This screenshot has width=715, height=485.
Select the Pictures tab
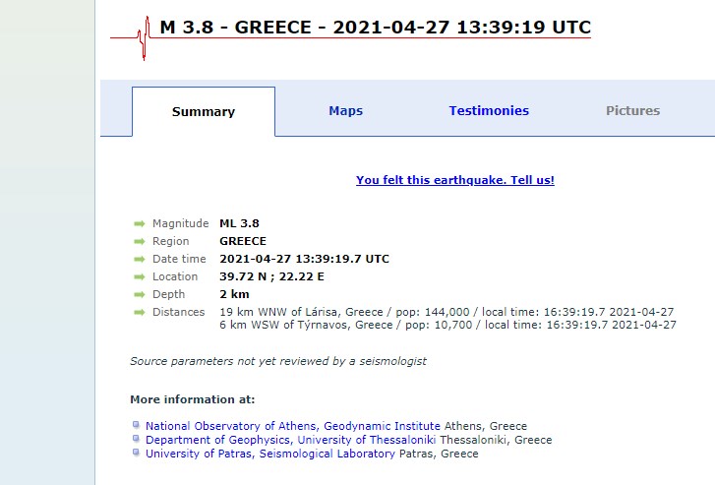coord(632,111)
